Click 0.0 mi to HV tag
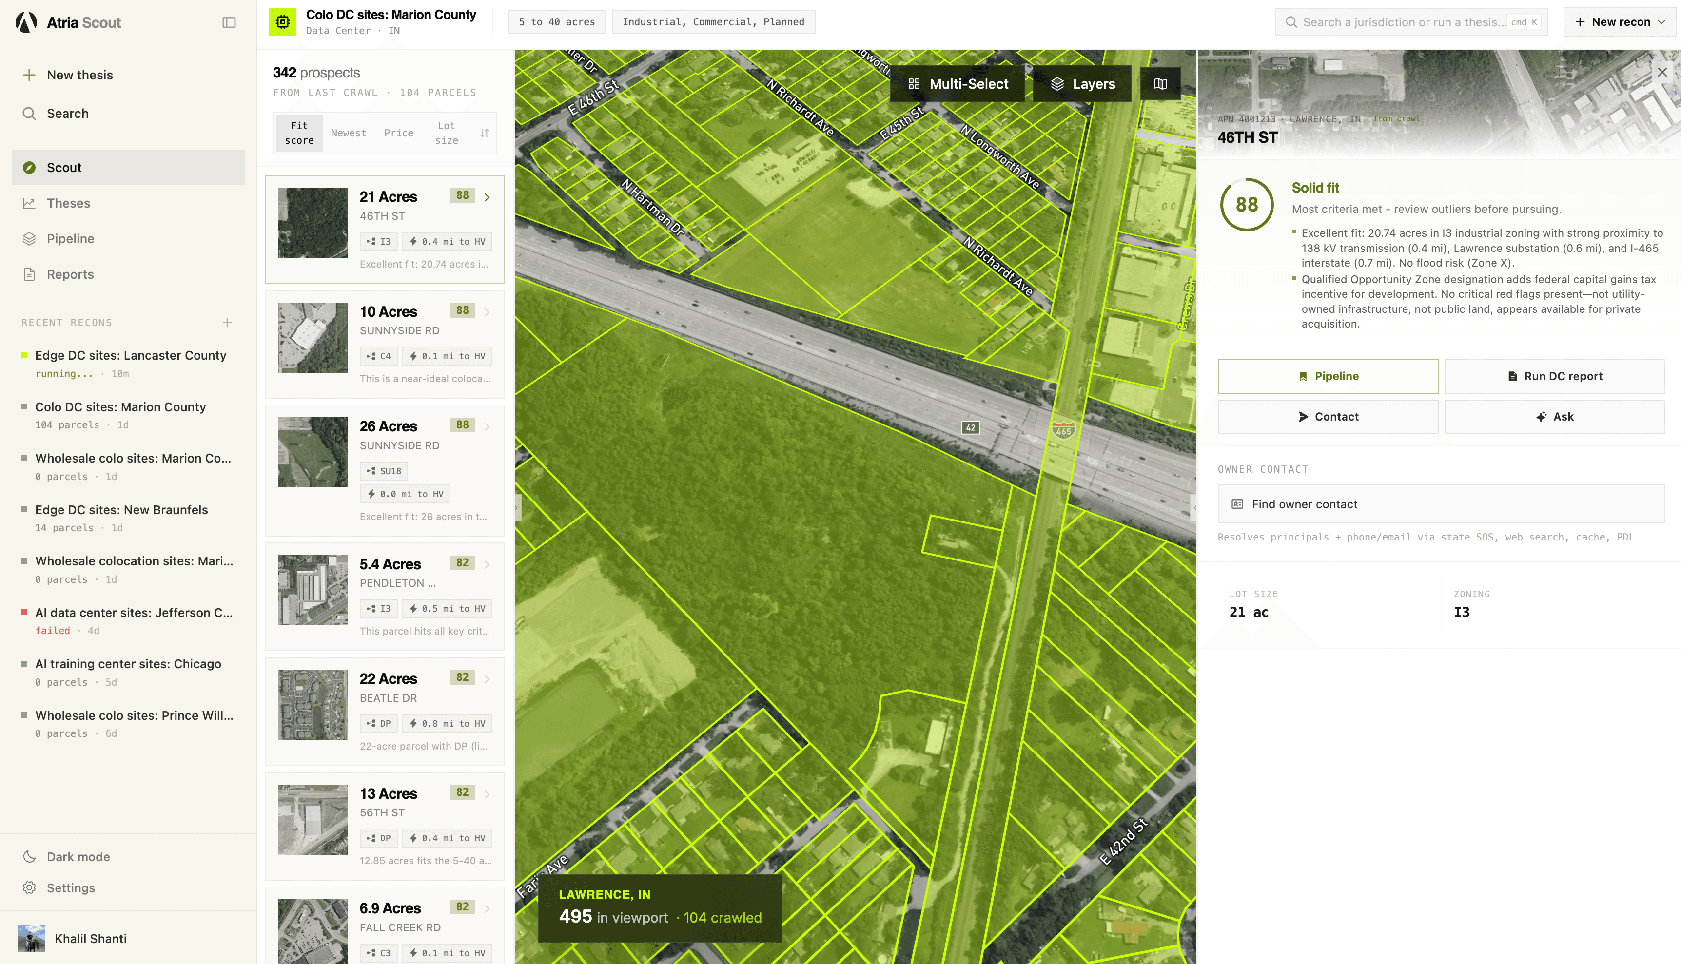The width and height of the screenshot is (1681, 964). pos(405,494)
